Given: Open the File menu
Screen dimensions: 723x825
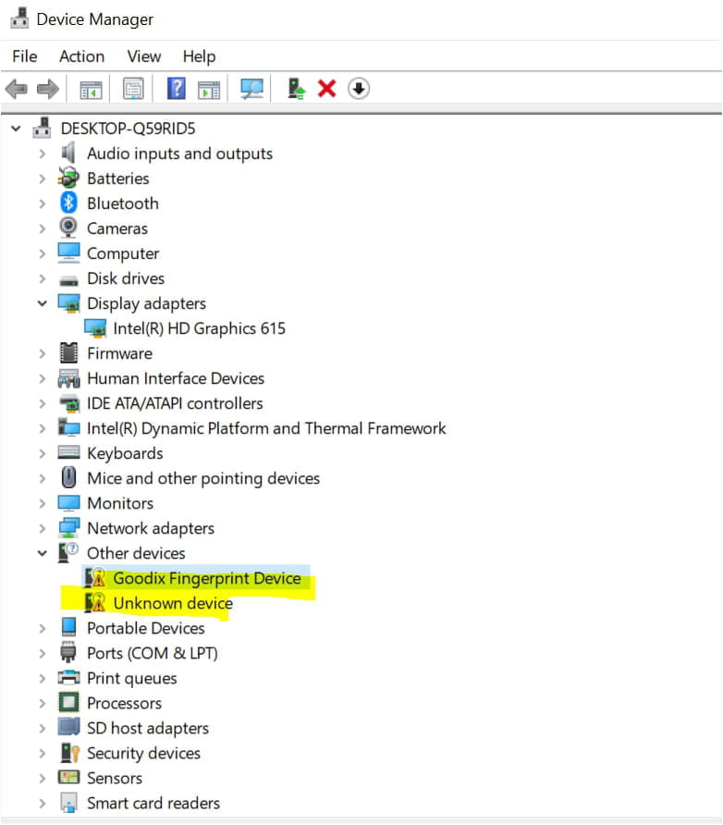Looking at the screenshot, I should click(25, 56).
